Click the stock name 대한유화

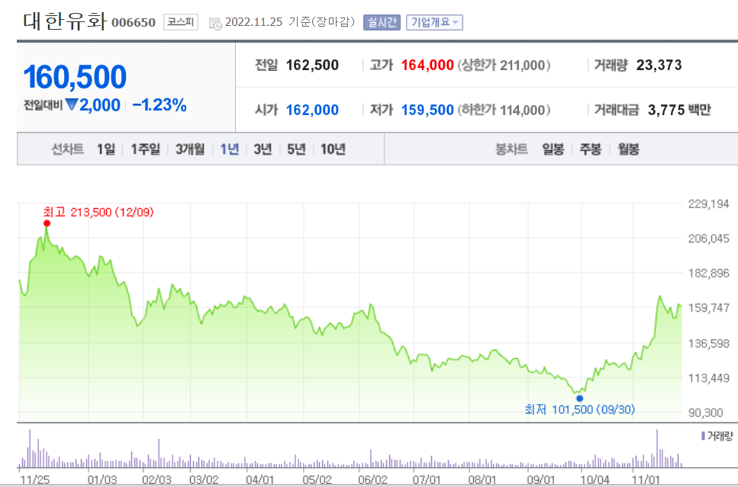click(x=64, y=21)
